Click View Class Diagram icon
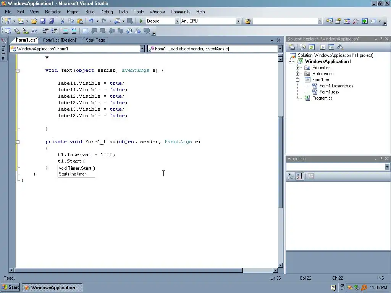The width and height of the screenshot is (391, 293). tap(340, 47)
